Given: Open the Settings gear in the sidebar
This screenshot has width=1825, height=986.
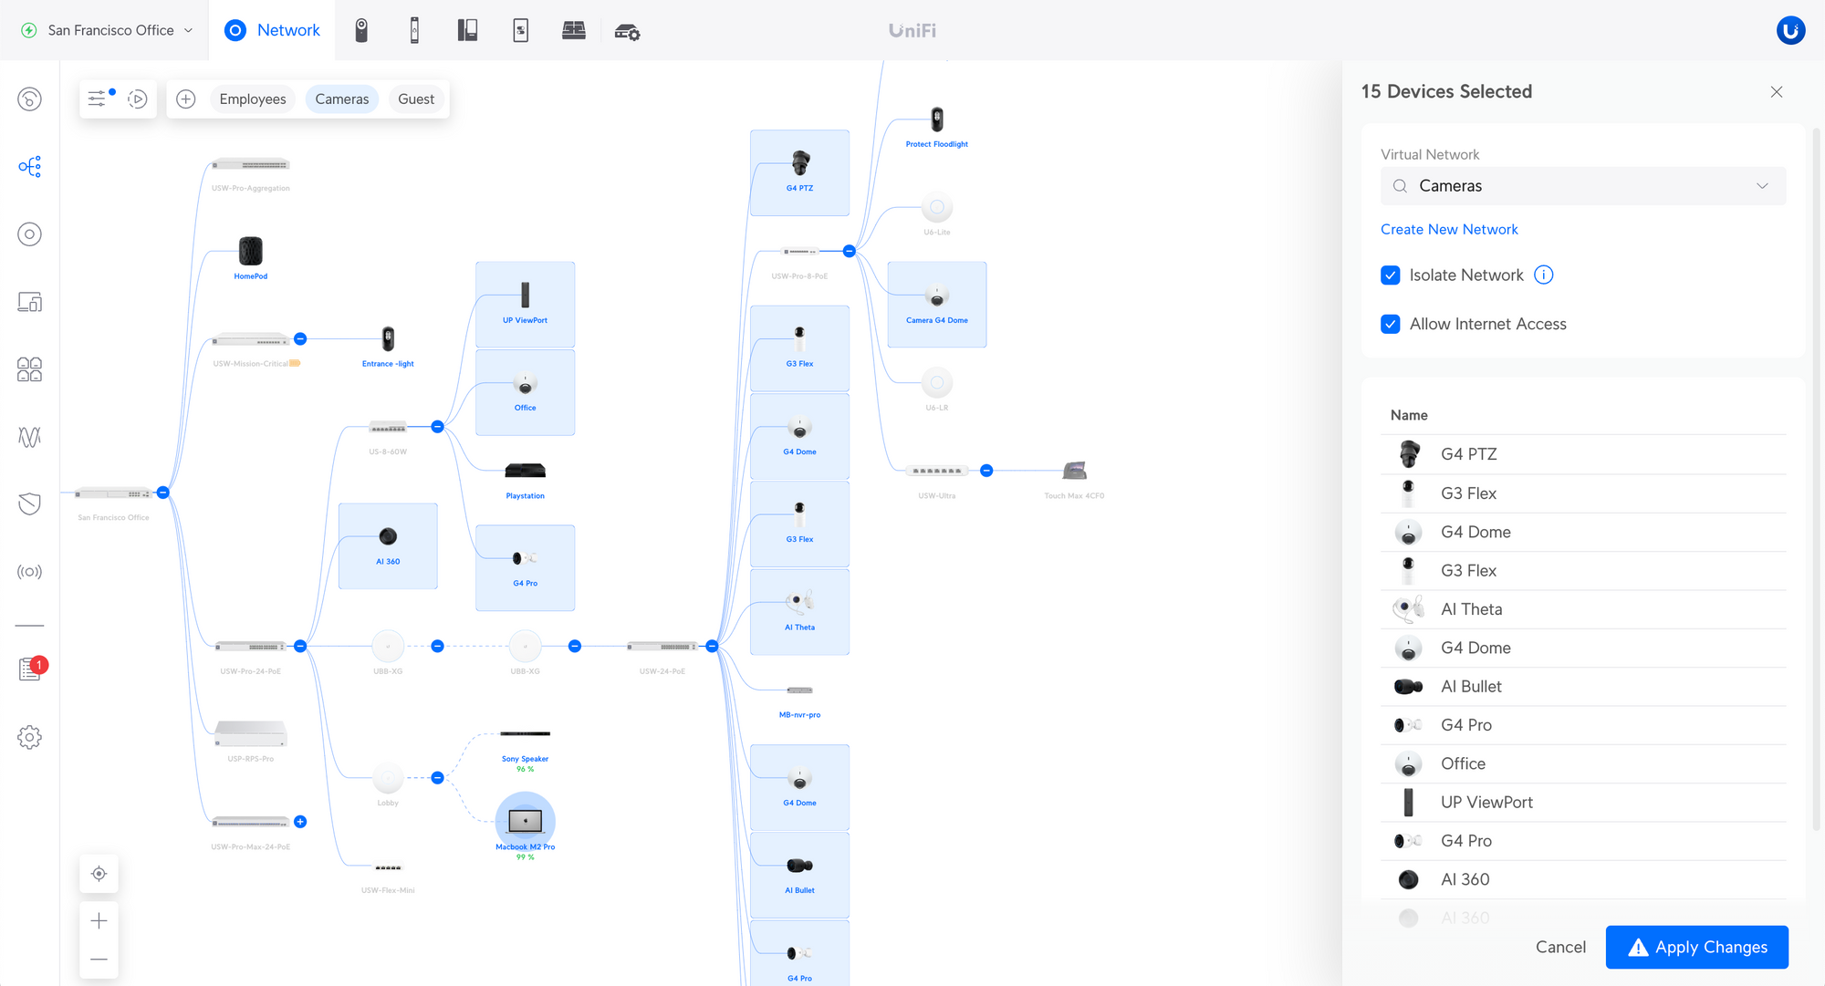Looking at the screenshot, I should (29, 737).
